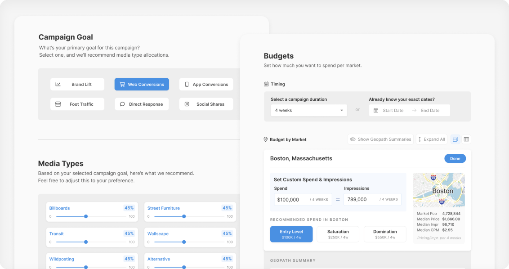Select the Entry Level spend tab

pyautogui.click(x=291, y=234)
